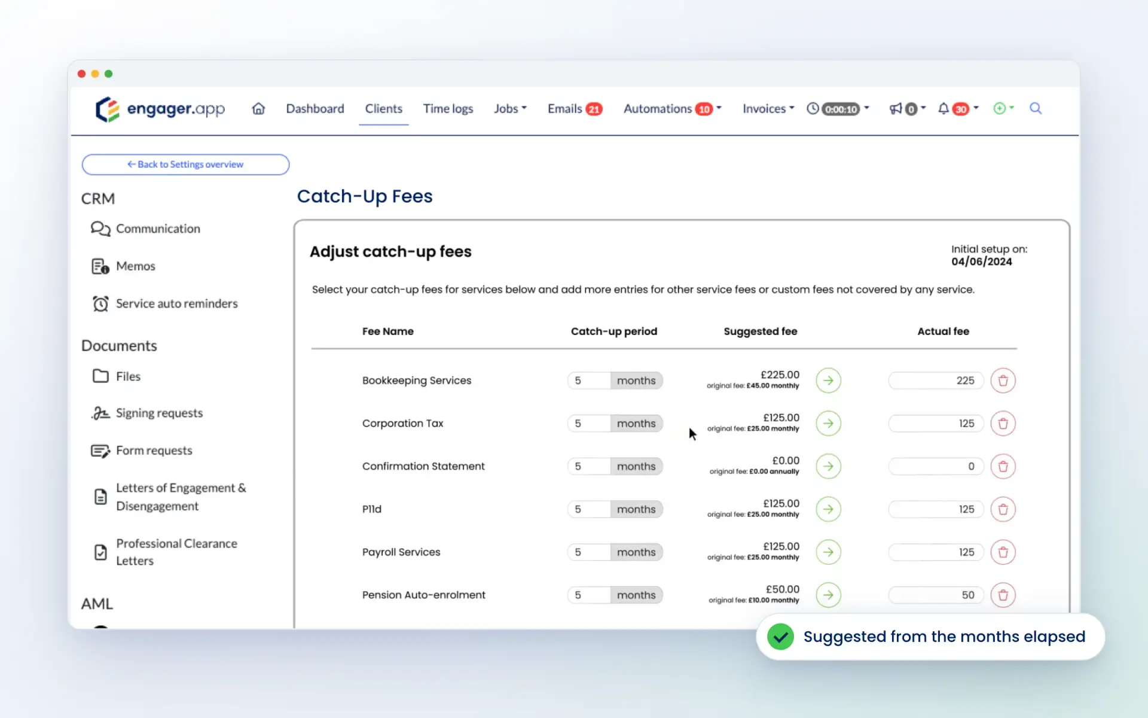Open Letters of Engagement & Disengagement
Image resolution: width=1148 pixels, height=718 pixels.
pyautogui.click(x=170, y=497)
